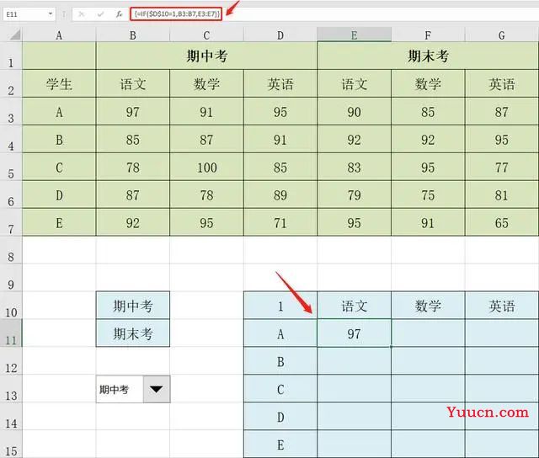Select row 15 header

click(11, 445)
